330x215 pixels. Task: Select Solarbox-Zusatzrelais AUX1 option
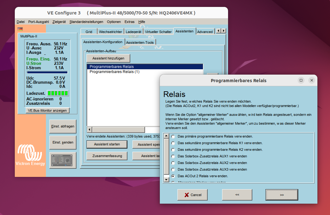click(173, 156)
